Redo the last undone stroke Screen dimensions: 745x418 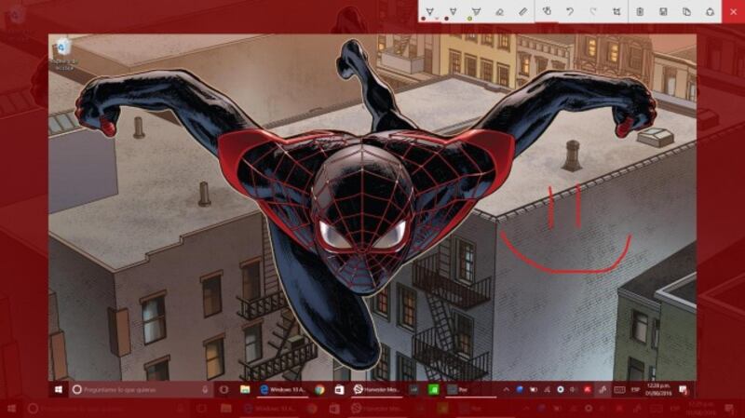593,11
